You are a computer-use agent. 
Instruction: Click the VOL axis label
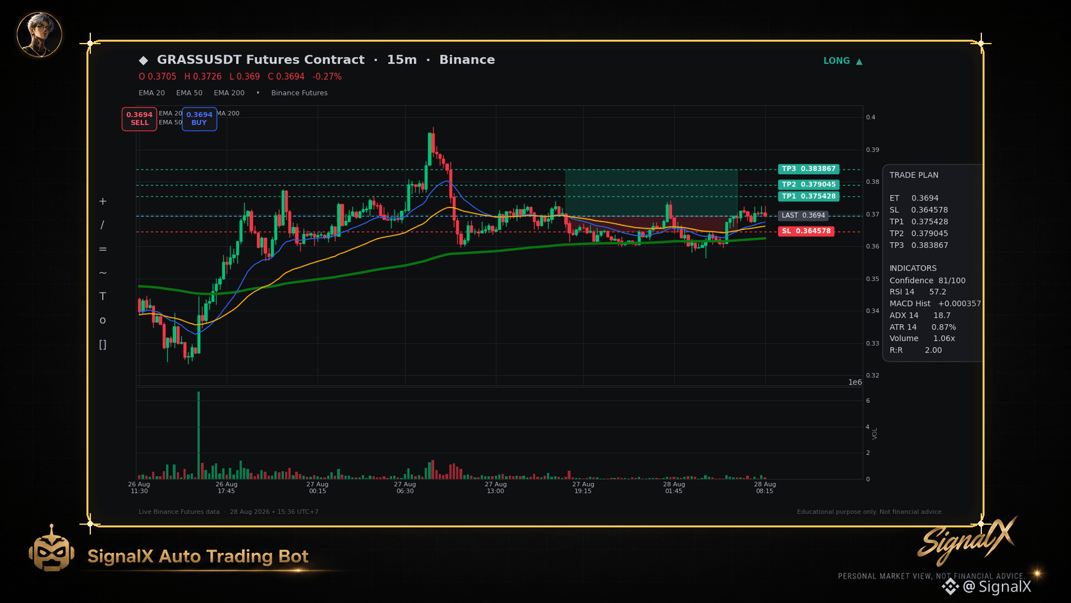point(875,434)
